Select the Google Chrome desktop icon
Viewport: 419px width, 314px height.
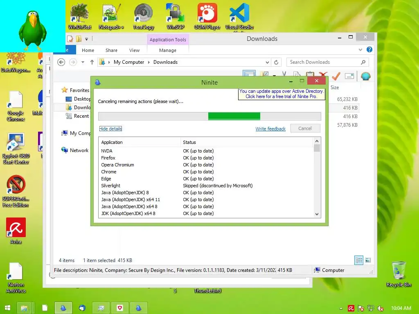tap(16, 106)
